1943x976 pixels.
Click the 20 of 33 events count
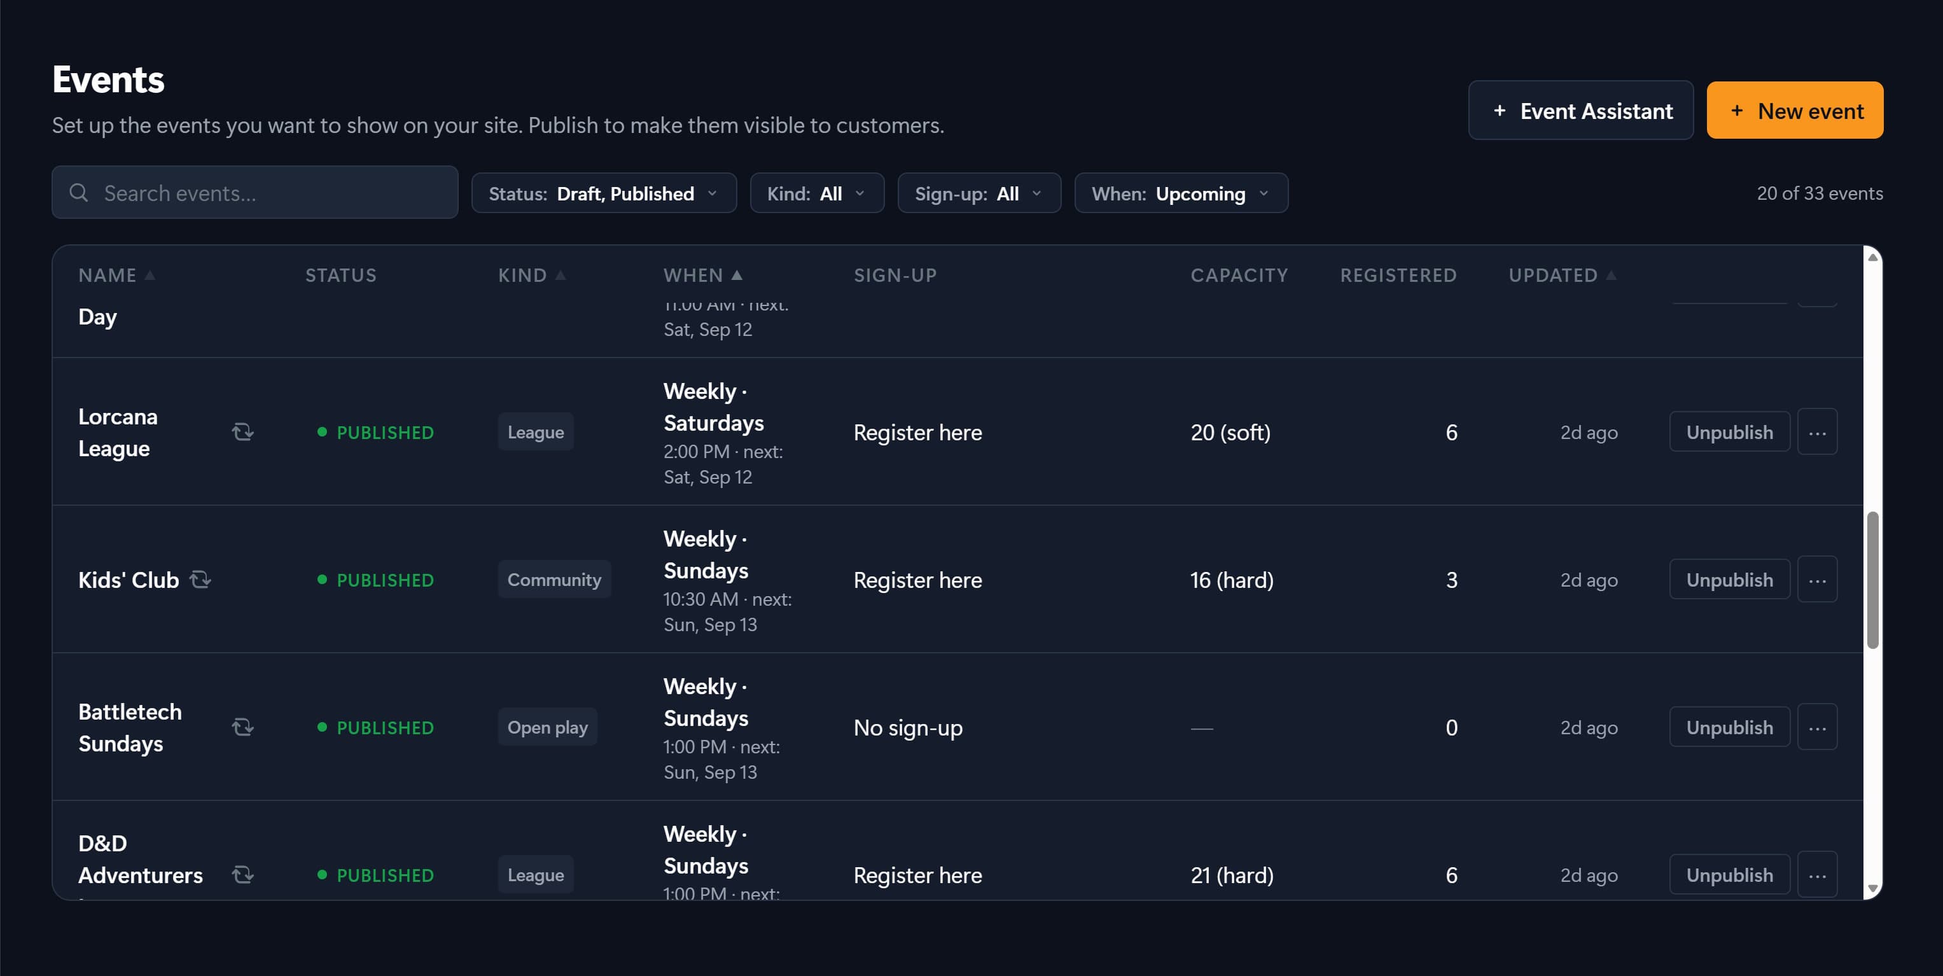[1820, 193]
